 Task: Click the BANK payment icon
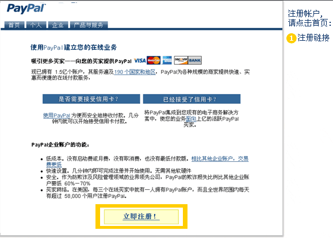[195, 60]
